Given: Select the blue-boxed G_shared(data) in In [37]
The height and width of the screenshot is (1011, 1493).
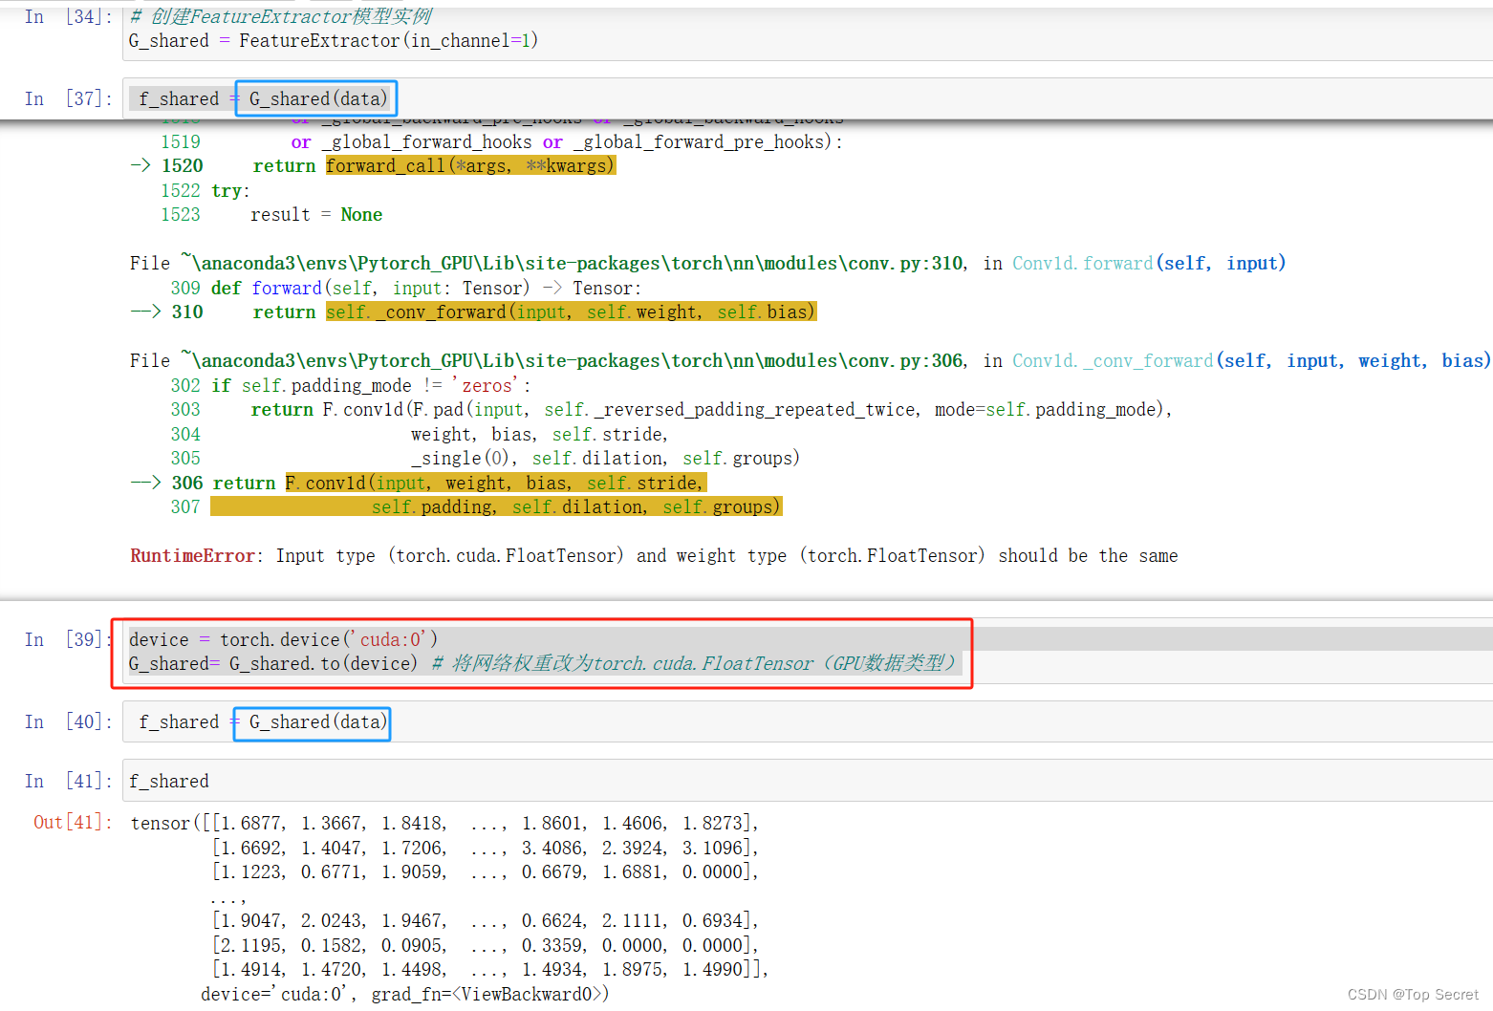Looking at the screenshot, I should (x=315, y=98).
